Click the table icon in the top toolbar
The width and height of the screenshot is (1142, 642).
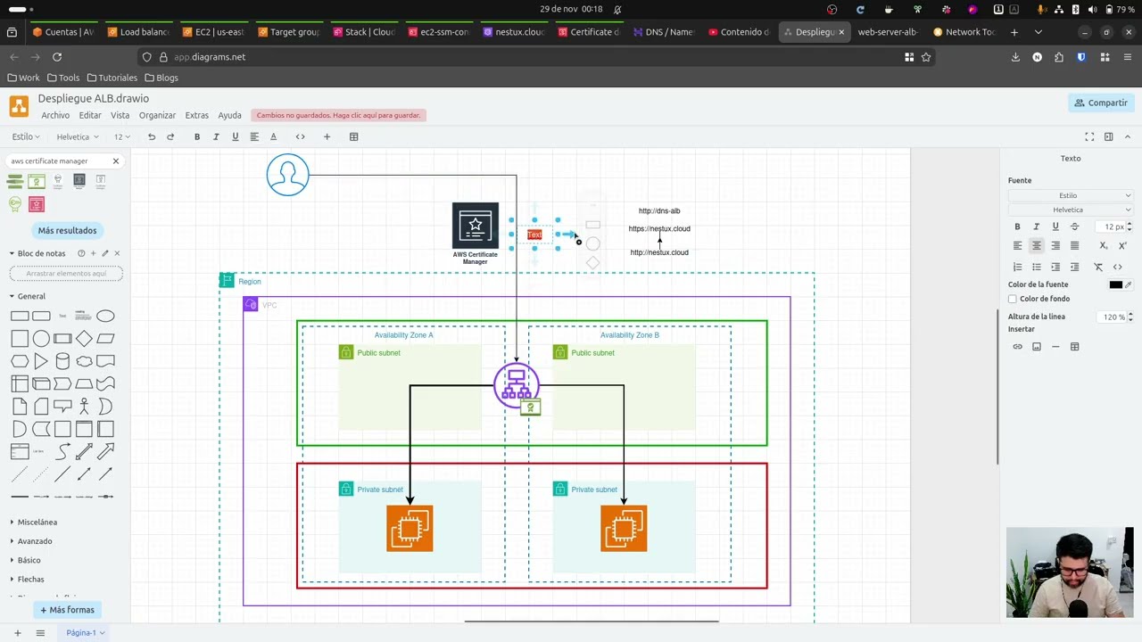point(353,136)
